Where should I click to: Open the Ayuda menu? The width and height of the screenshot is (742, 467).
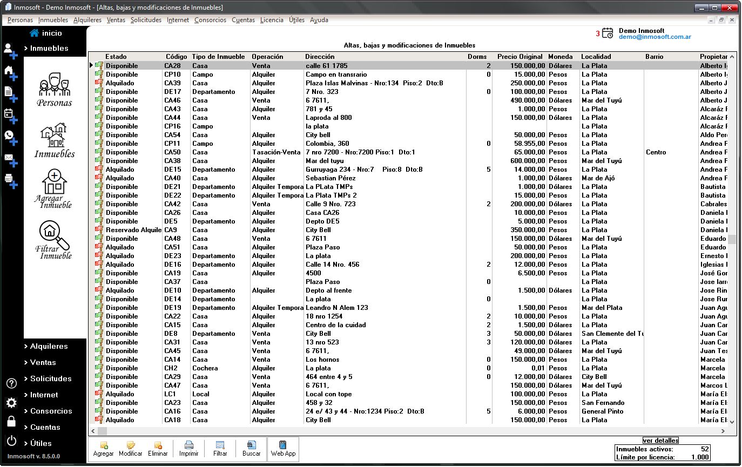[319, 20]
